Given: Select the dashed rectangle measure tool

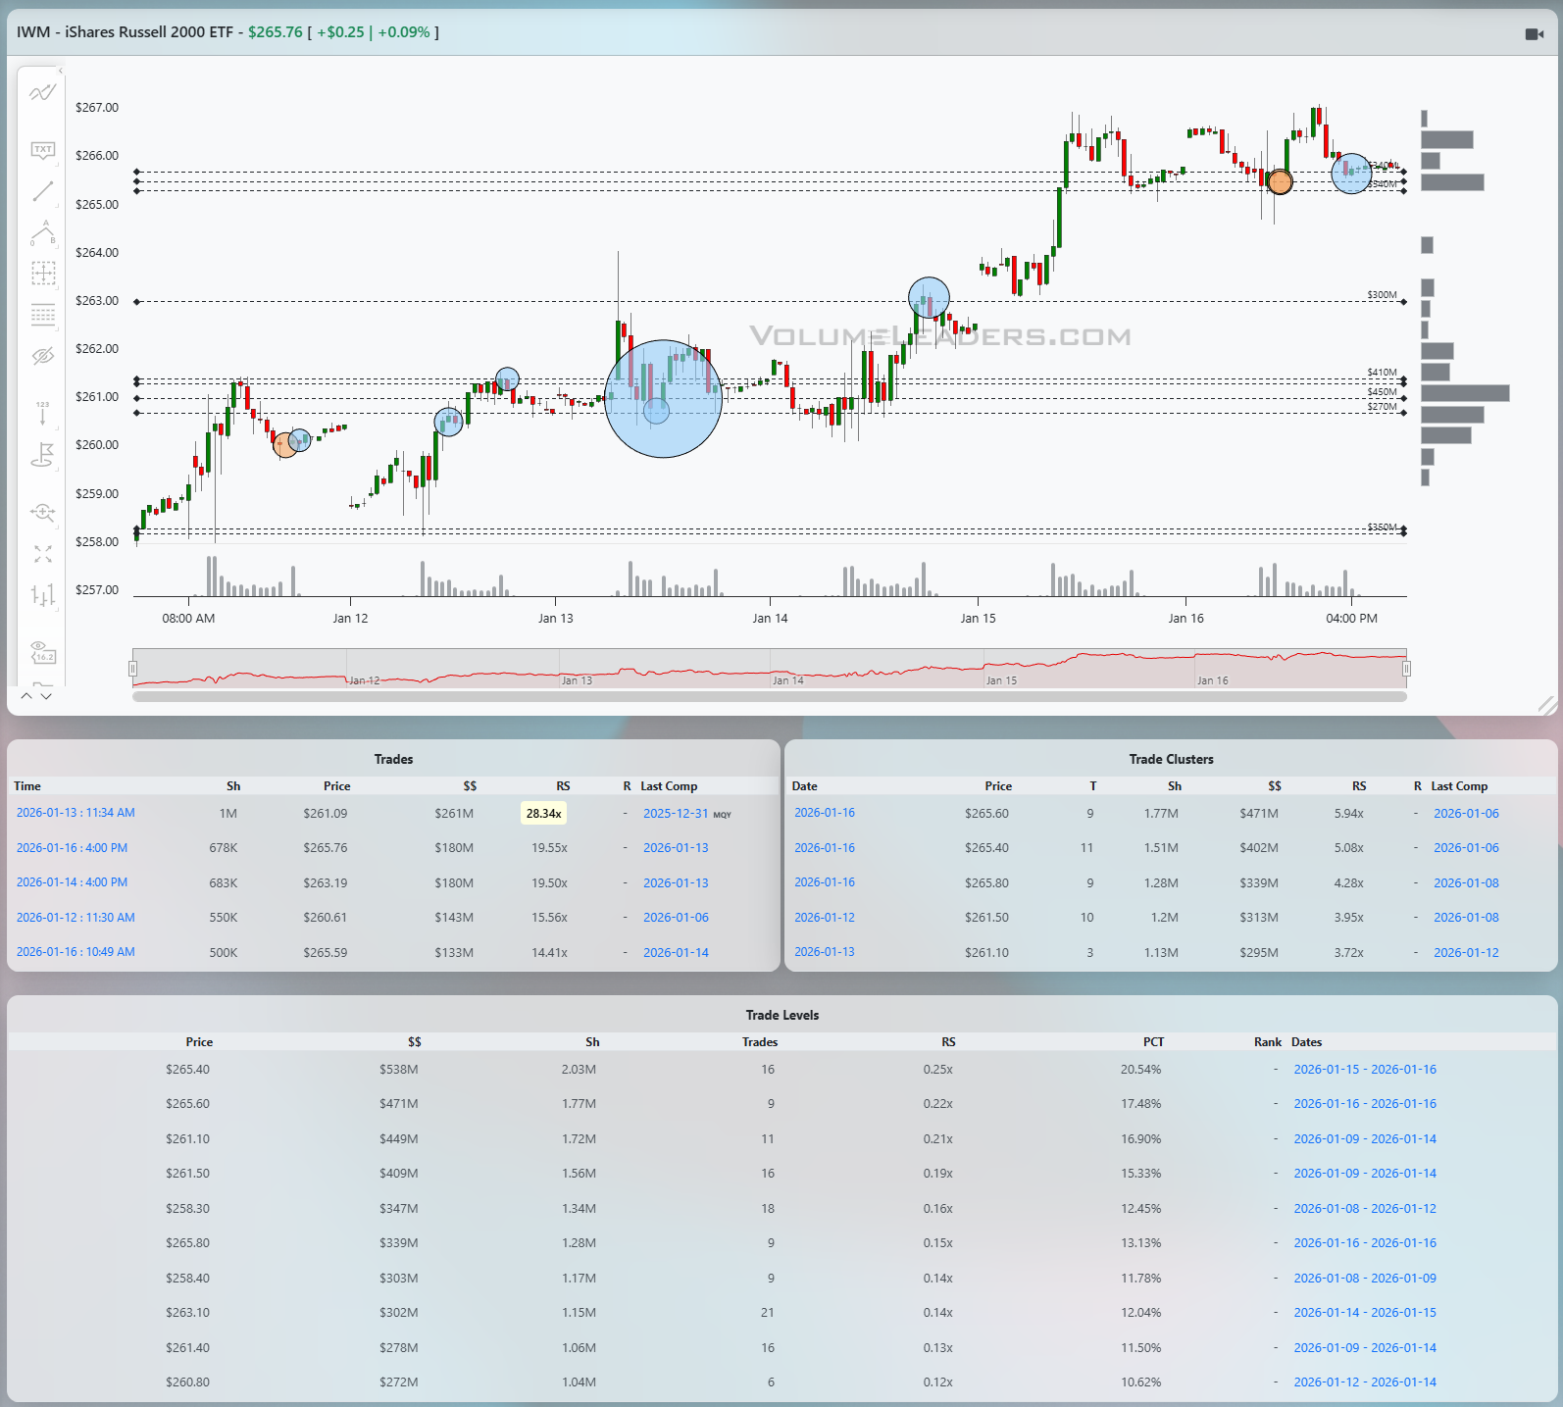Looking at the screenshot, I should pos(42,273).
